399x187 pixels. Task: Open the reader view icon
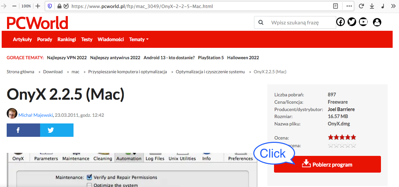(x=336, y=6)
